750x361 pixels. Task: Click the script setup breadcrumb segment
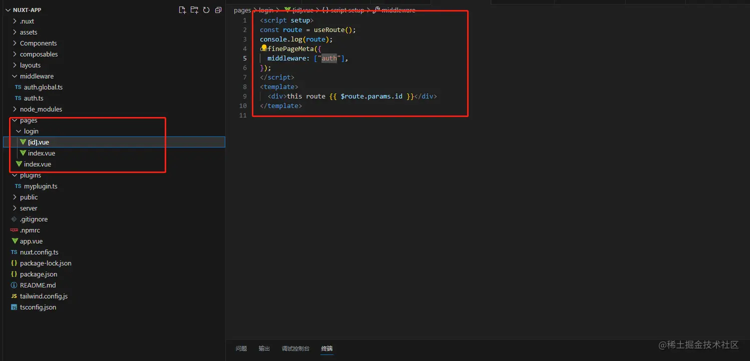(343, 10)
